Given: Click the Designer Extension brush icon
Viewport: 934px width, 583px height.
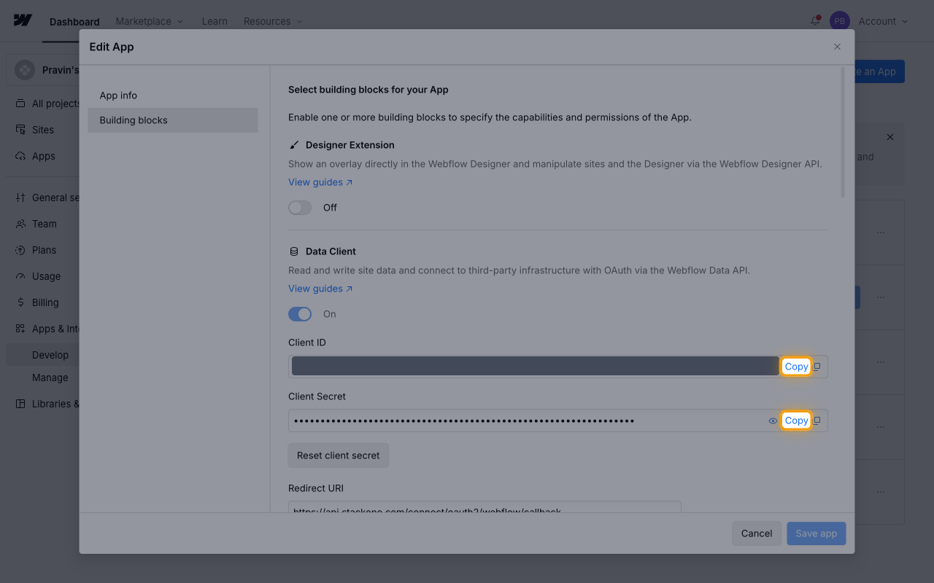Looking at the screenshot, I should (x=294, y=145).
